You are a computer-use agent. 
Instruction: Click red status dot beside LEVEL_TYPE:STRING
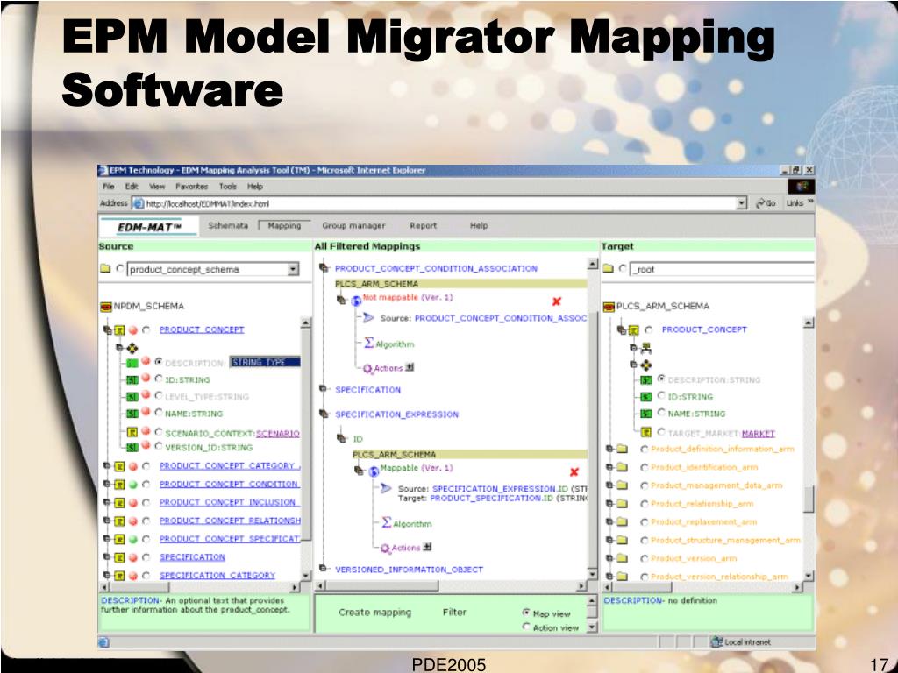146,395
